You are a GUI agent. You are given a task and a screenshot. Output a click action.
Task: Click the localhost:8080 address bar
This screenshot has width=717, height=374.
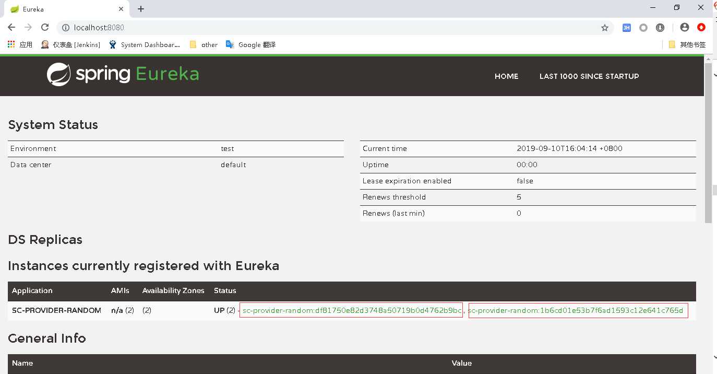pos(334,28)
